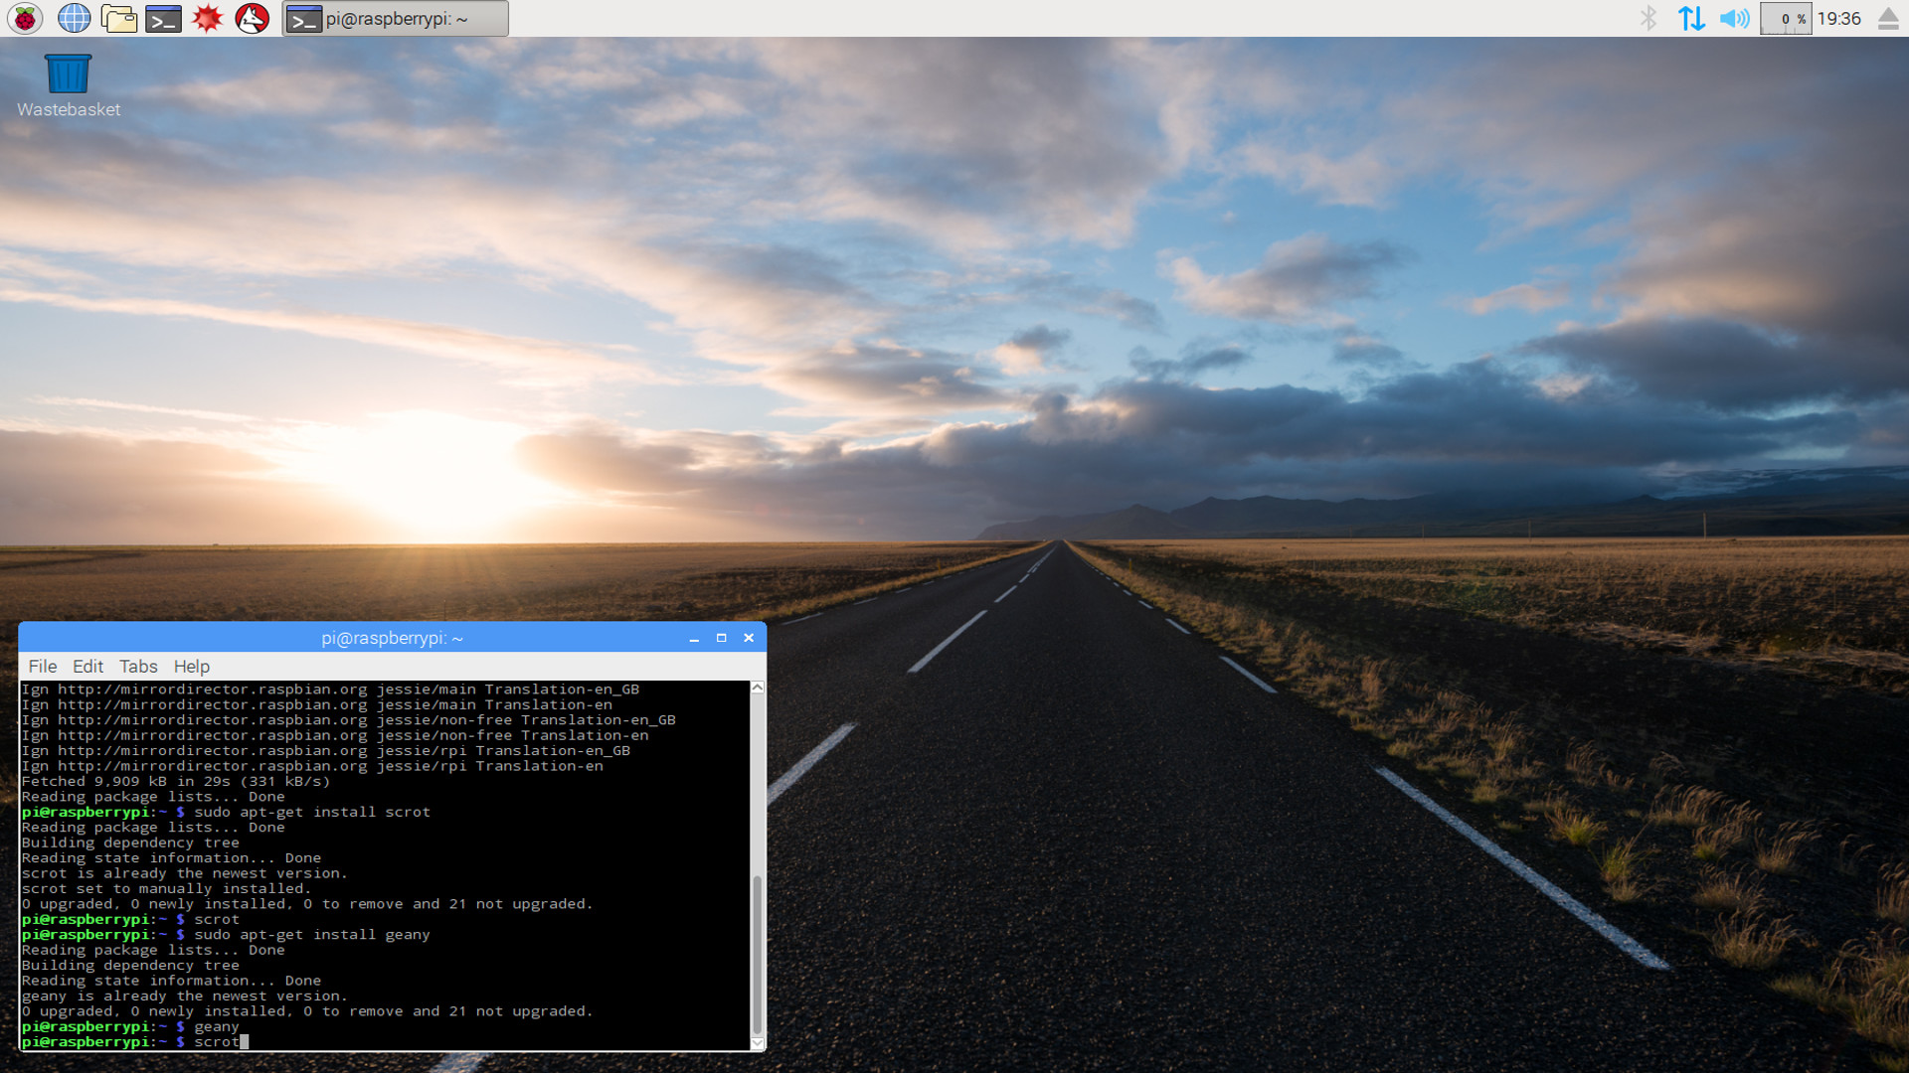Screen dimensions: 1909x1073
Task: Click the Bluetooth tray icon
Action: (1649, 18)
